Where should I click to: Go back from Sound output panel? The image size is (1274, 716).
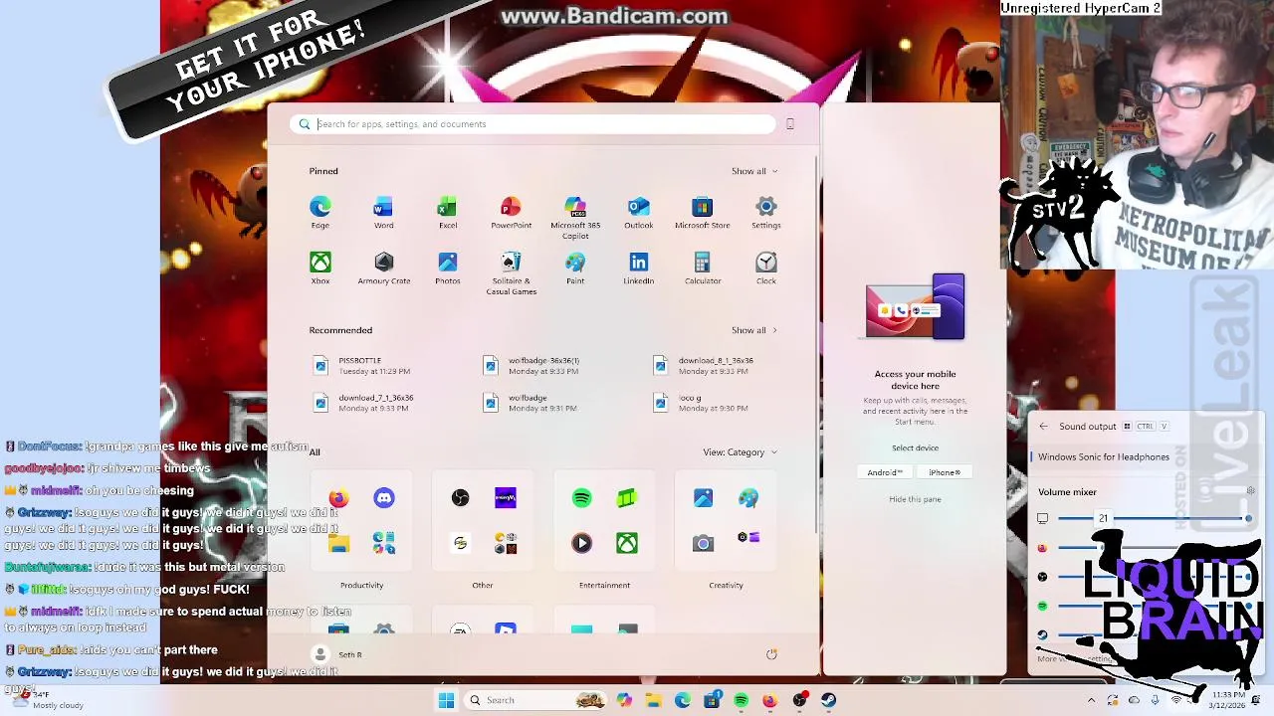[x=1043, y=427]
